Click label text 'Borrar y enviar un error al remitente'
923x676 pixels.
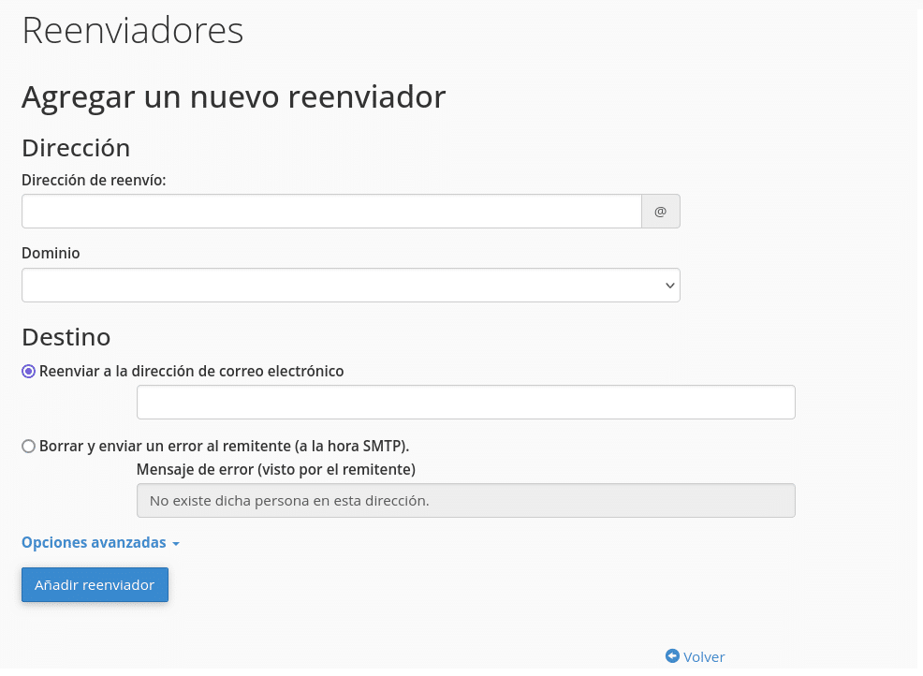tap(225, 447)
